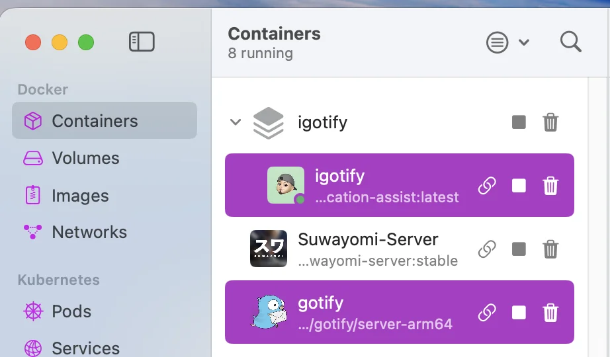Delete the igotify notification-assist container
The image size is (610, 357).
(550, 186)
